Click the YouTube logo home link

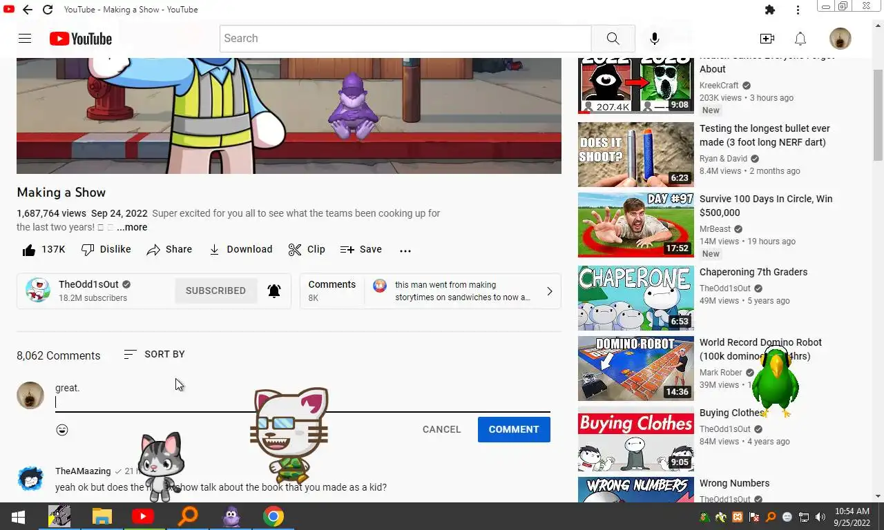[81, 39]
